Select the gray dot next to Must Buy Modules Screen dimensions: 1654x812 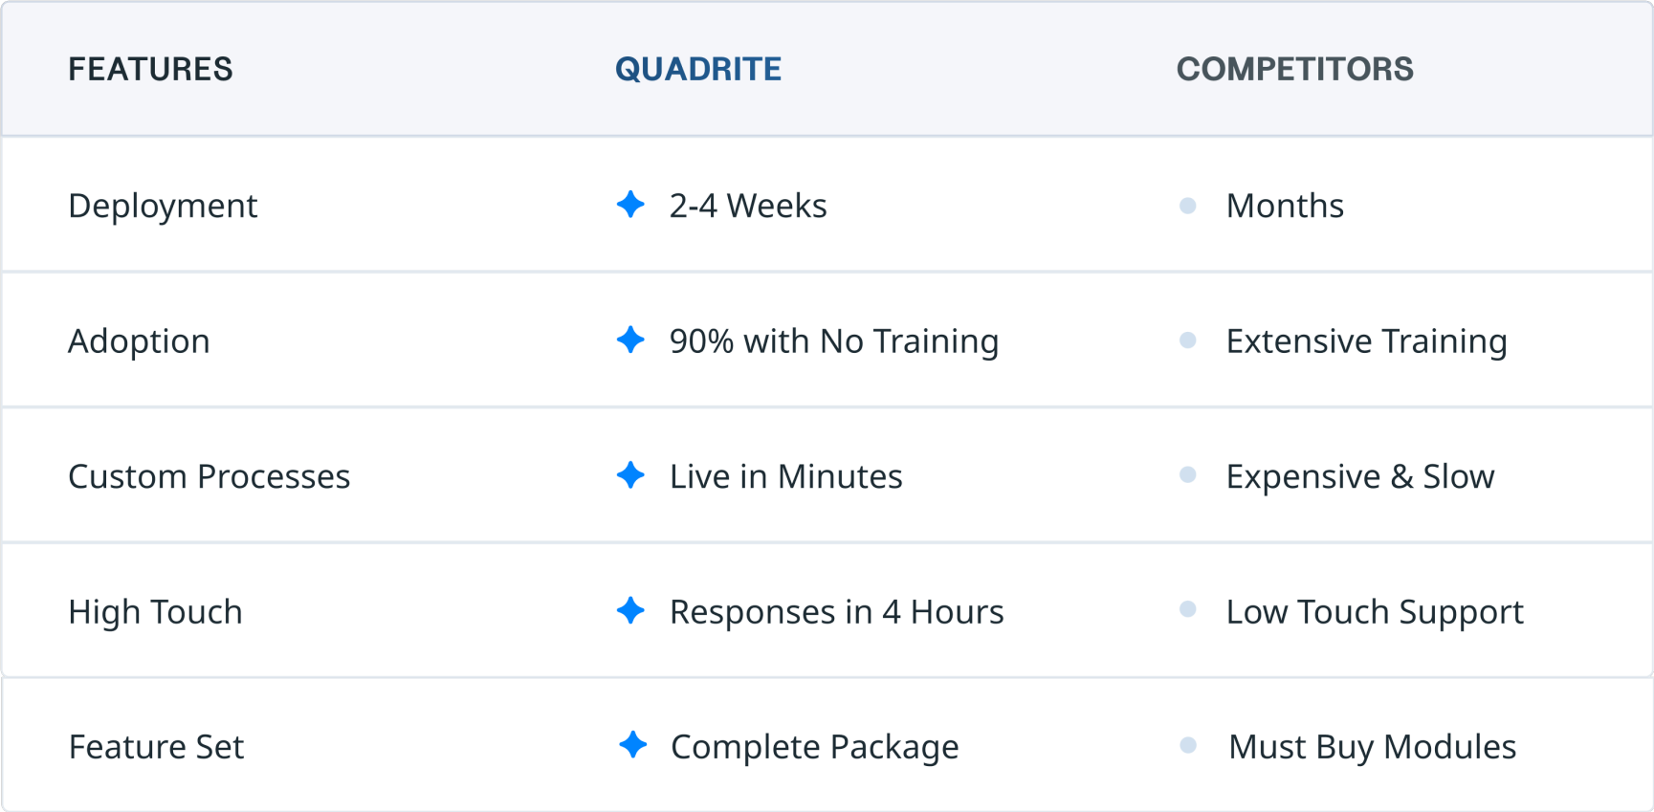1188,745
